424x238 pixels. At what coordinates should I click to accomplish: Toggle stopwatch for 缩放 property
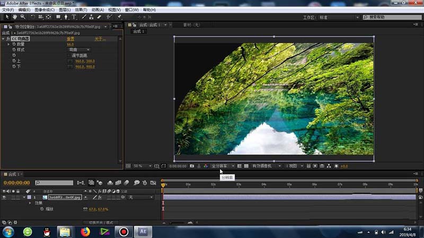pyautogui.click(x=42, y=209)
